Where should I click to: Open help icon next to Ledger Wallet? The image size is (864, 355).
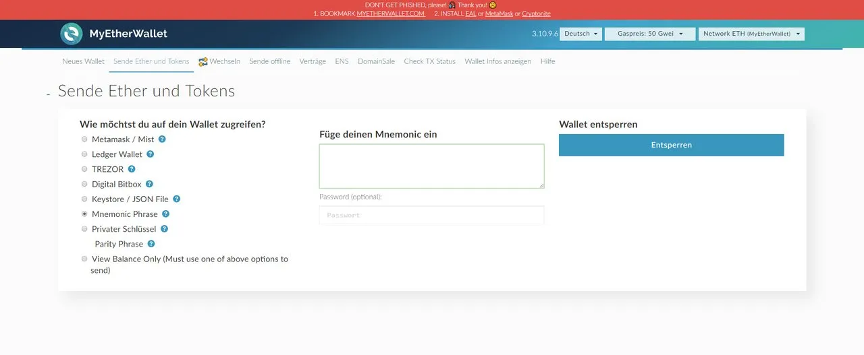tap(151, 154)
